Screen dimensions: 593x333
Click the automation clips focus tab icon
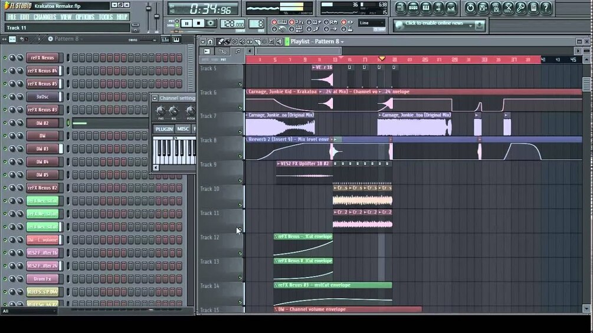point(222,51)
